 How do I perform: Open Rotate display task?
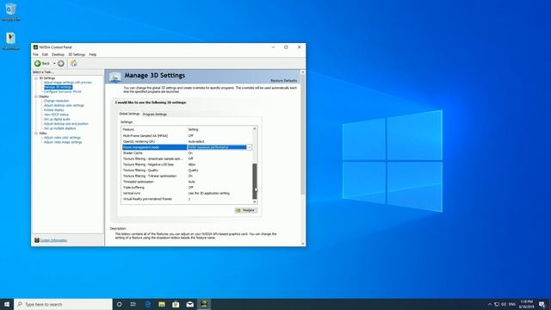(x=53, y=110)
